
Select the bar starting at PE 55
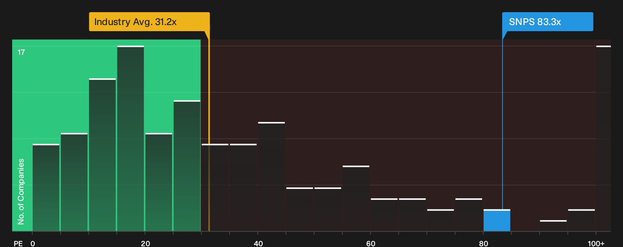point(356,198)
